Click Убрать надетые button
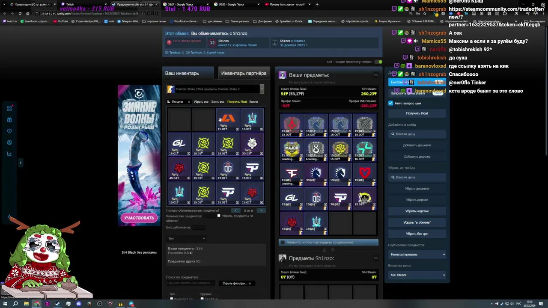Viewport: 548px width, 308px height. [417, 211]
